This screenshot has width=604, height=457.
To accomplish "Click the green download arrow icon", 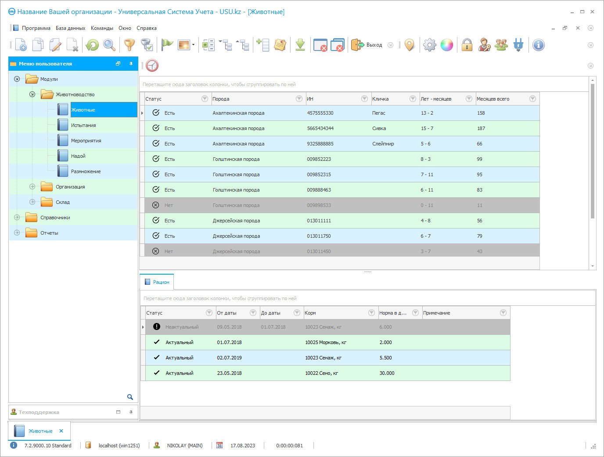I will tap(300, 45).
